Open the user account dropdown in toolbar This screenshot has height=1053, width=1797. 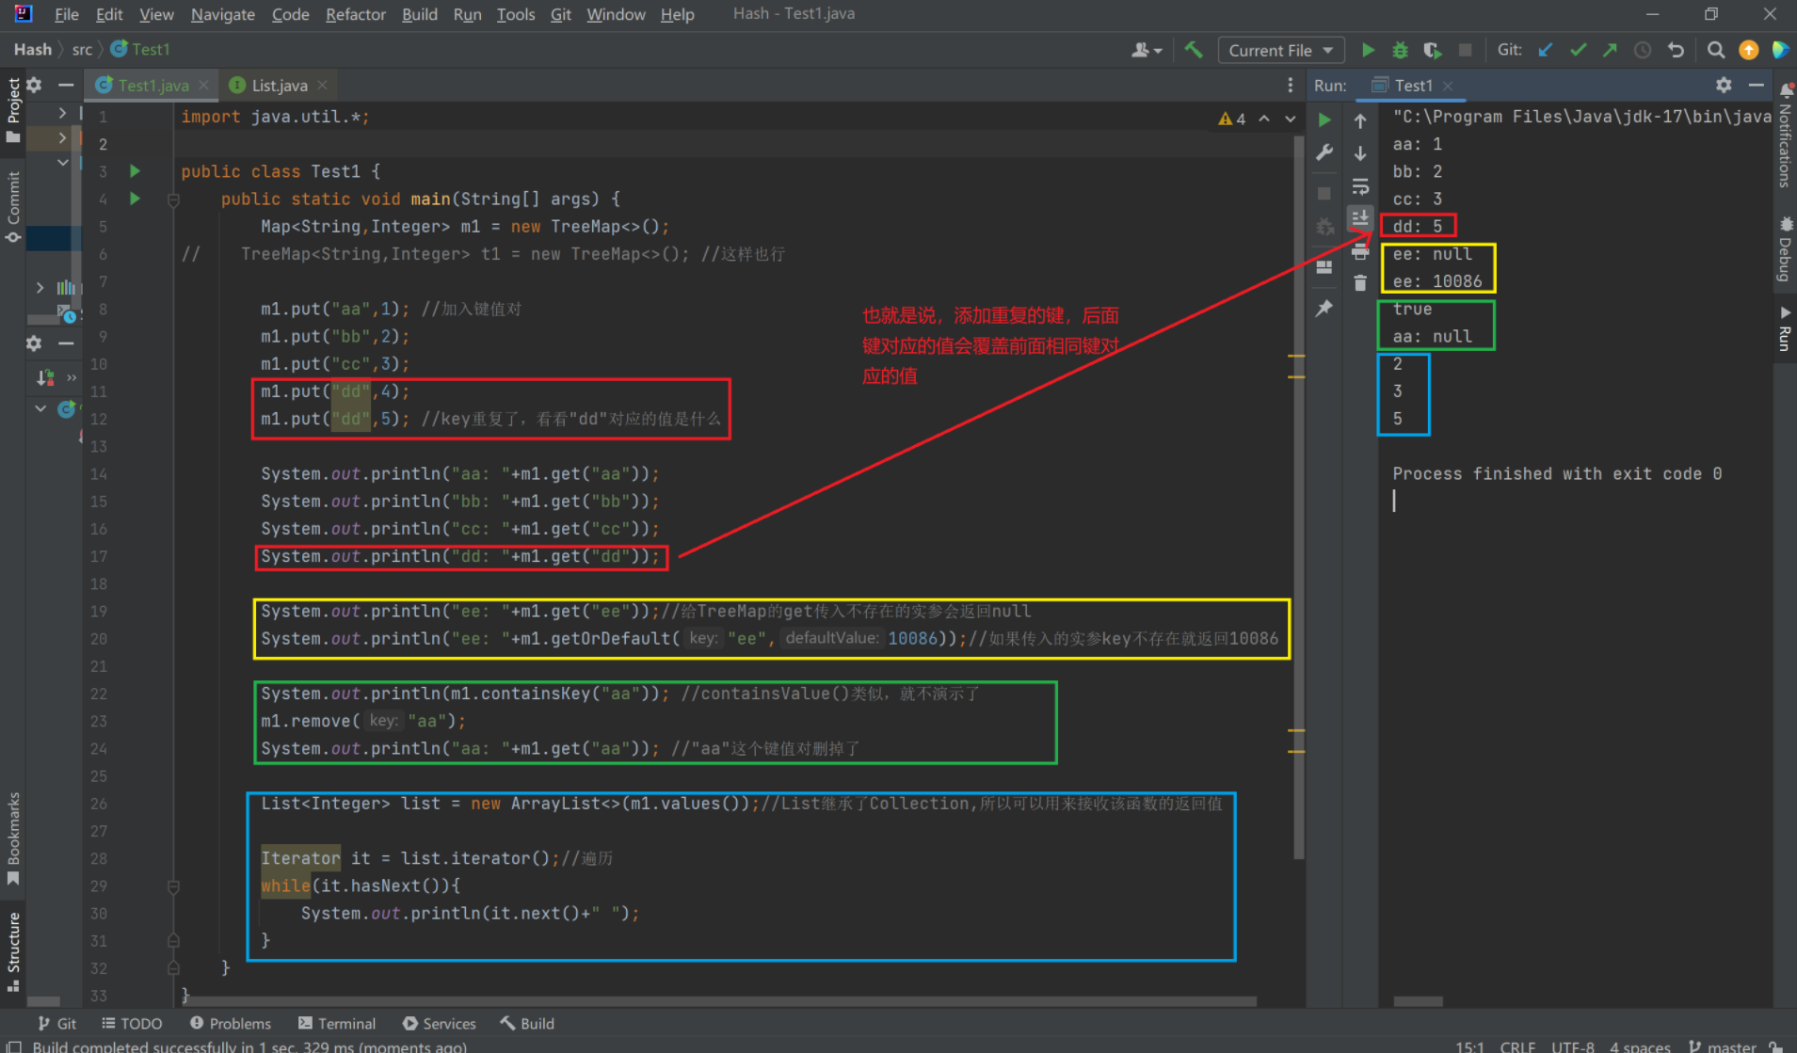(x=1147, y=50)
